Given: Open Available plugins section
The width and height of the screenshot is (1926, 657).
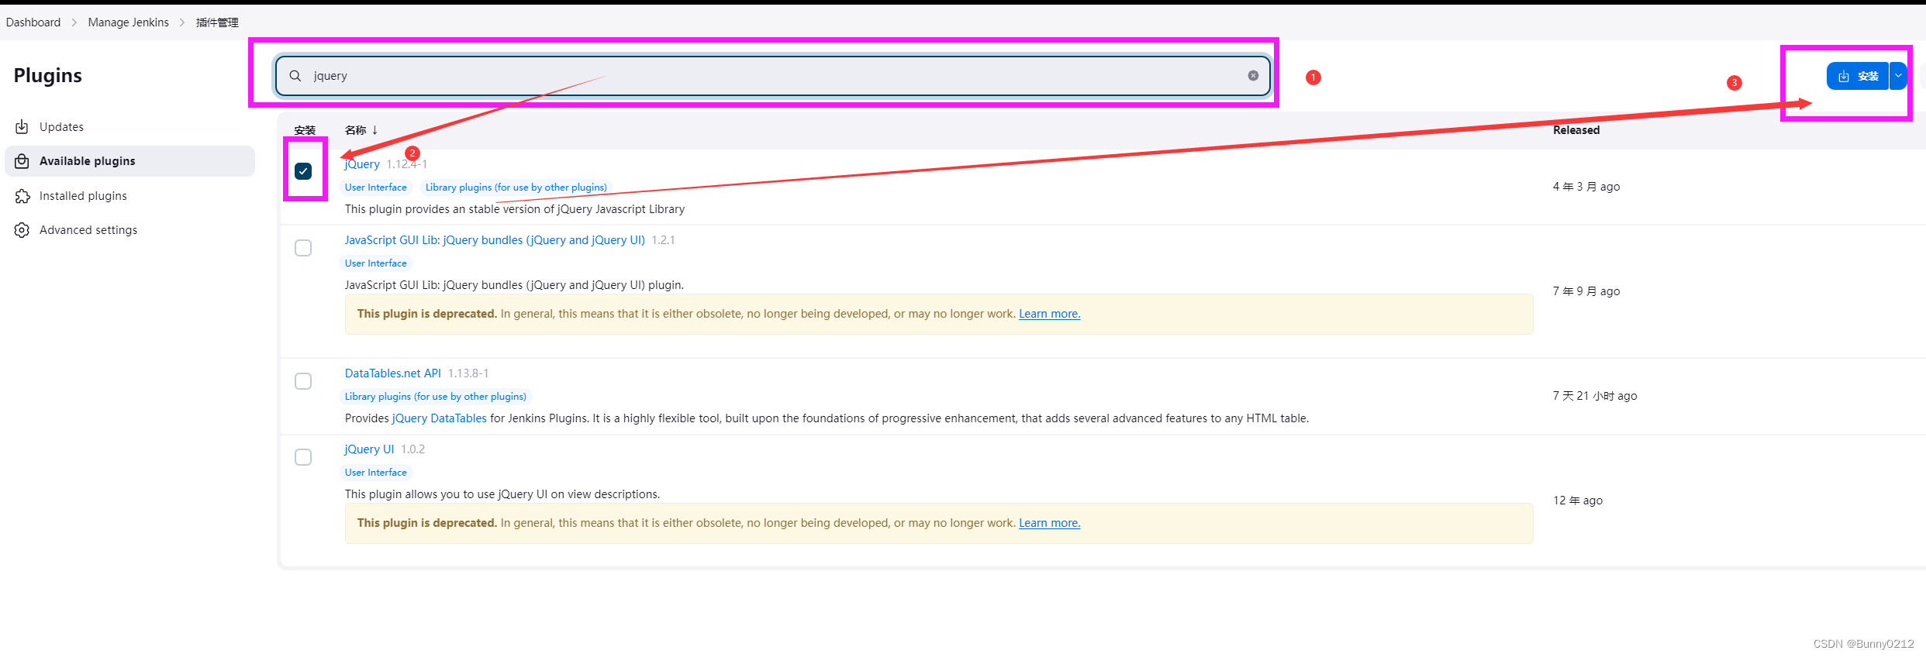Looking at the screenshot, I should [x=129, y=161].
